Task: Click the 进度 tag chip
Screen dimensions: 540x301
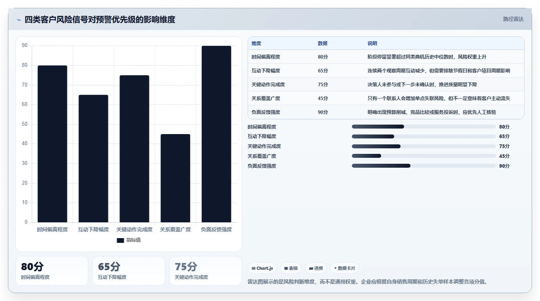Action: (x=316, y=268)
